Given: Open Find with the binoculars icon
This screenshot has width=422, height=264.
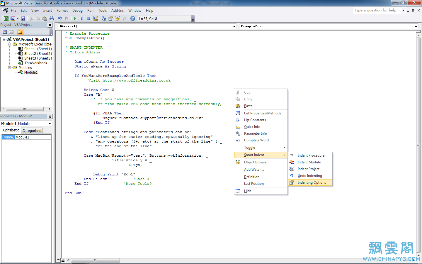Looking at the screenshot, I should click(x=52, y=18).
